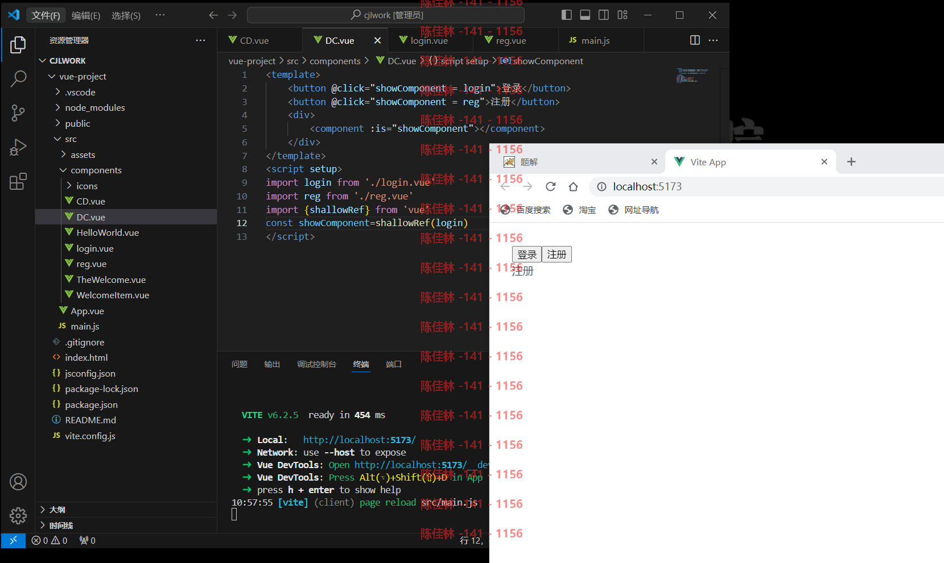Image resolution: width=944 pixels, height=563 pixels.
Task: Open the Explorer view in activity bar
Action: point(18,45)
